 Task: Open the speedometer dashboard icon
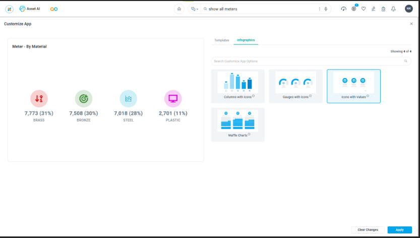(343, 9)
